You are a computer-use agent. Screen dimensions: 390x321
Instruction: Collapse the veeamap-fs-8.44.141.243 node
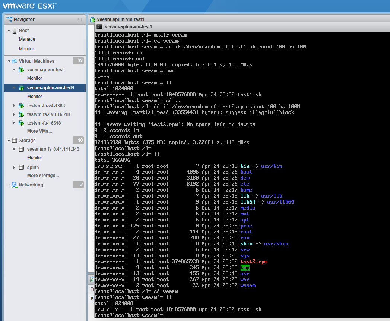pyautogui.click(x=14, y=149)
